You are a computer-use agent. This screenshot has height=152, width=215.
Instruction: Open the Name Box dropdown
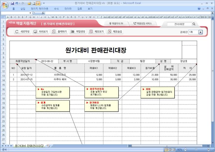pyautogui.click(x=30, y=13)
